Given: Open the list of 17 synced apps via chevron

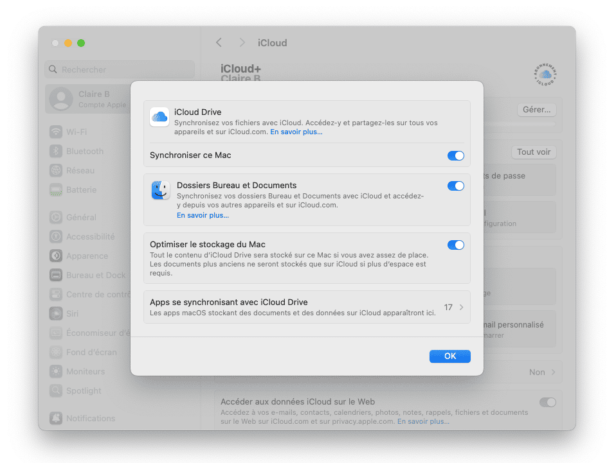Looking at the screenshot, I should [461, 307].
